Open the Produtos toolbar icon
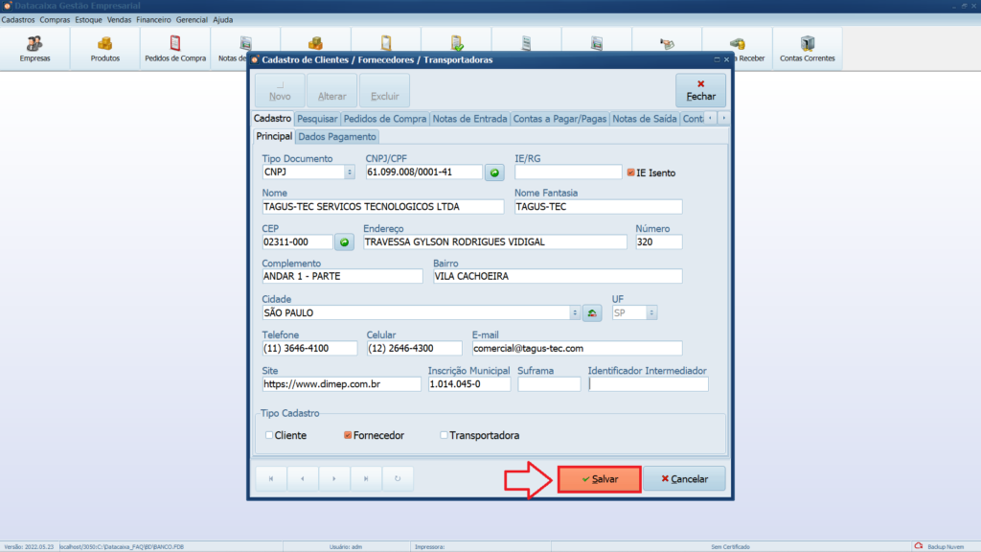981x552 pixels. coord(104,49)
